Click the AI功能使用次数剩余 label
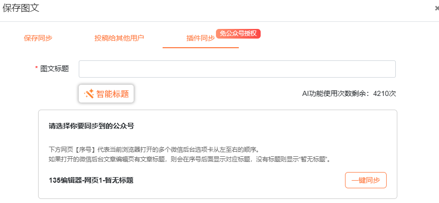Image resolution: width=439 pixels, height=203 pixels. (x=336, y=93)
